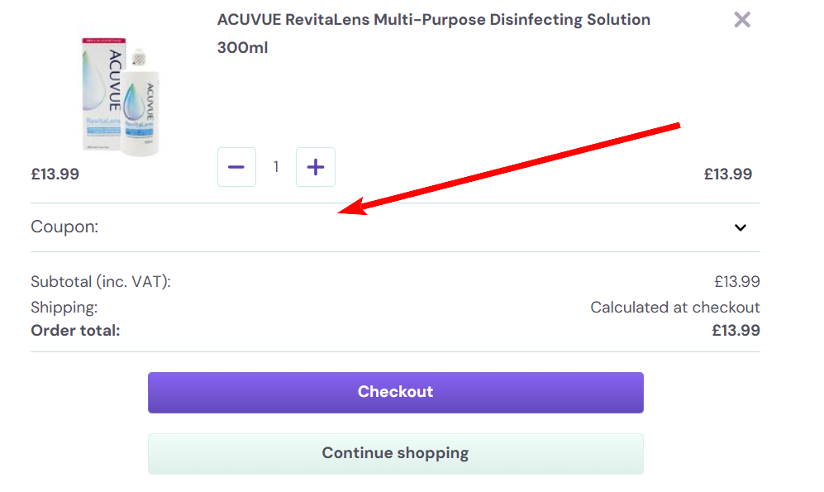This screenshot has height=492, width=824.
Task: Click the Shipping calculated at checkout text
Action: point(674,307)
